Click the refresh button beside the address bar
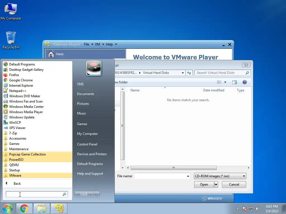 coord(189,73)
